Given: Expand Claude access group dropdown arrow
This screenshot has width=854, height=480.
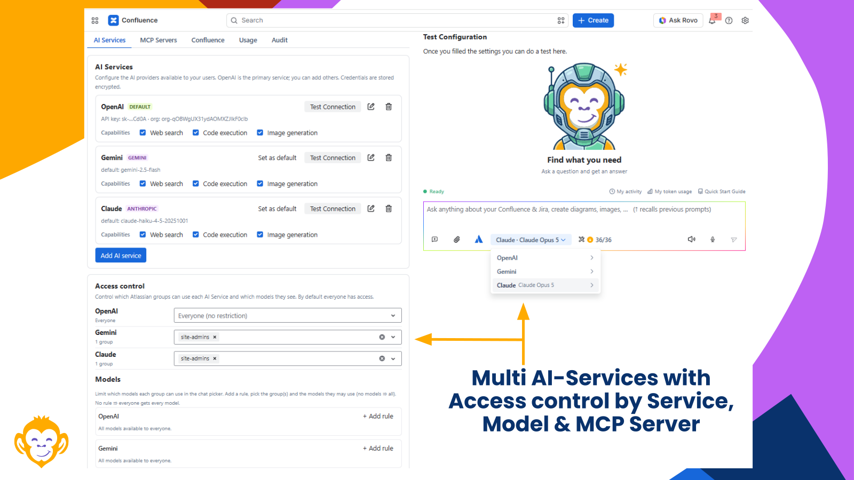Looking at the screenshot, I should pyautogui.click(x=393, y=358).
